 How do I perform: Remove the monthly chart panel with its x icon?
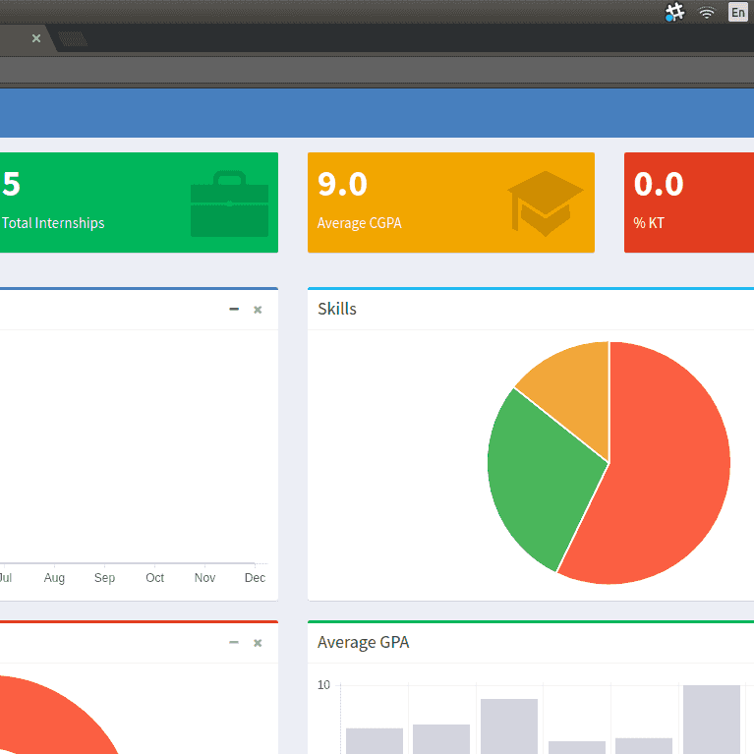point(258,310)
